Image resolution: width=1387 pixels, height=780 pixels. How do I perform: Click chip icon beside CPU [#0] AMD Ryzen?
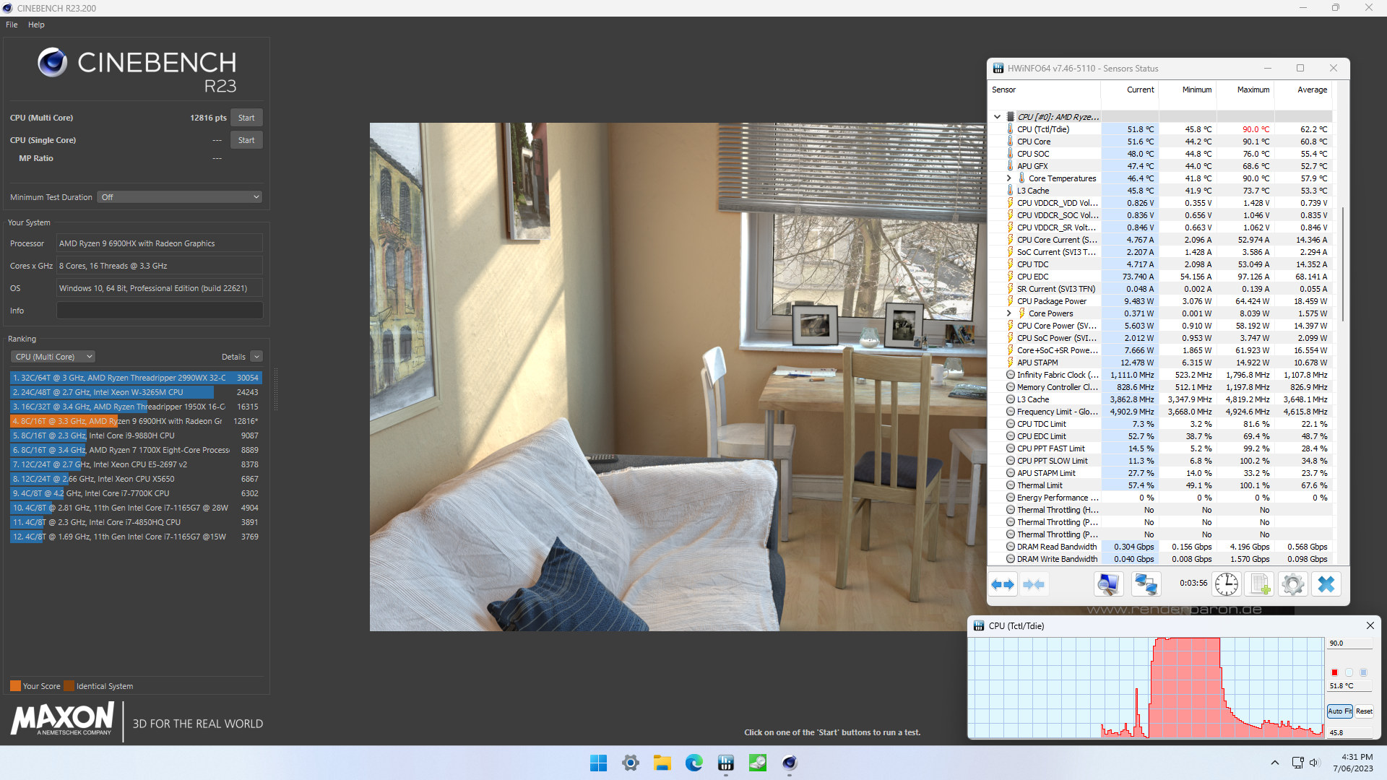pos(1011,117)
